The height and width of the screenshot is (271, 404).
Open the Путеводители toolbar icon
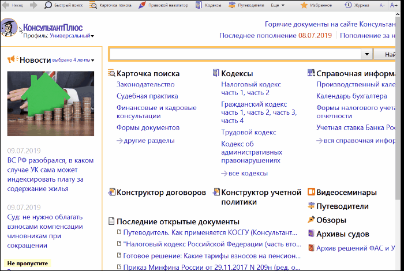point(232,5)
